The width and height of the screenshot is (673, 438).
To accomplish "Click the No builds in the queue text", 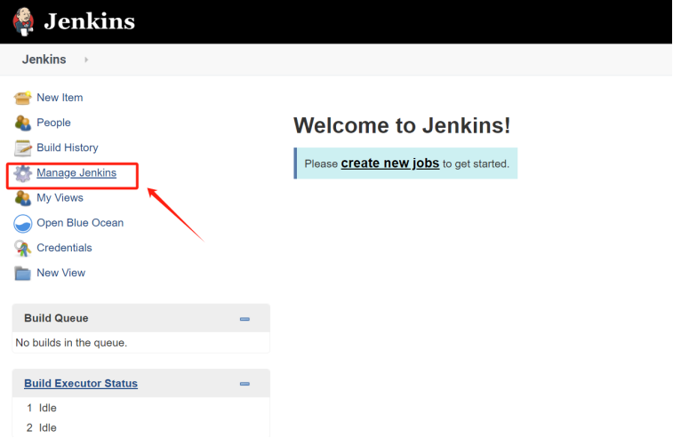I will click(71, 343).
